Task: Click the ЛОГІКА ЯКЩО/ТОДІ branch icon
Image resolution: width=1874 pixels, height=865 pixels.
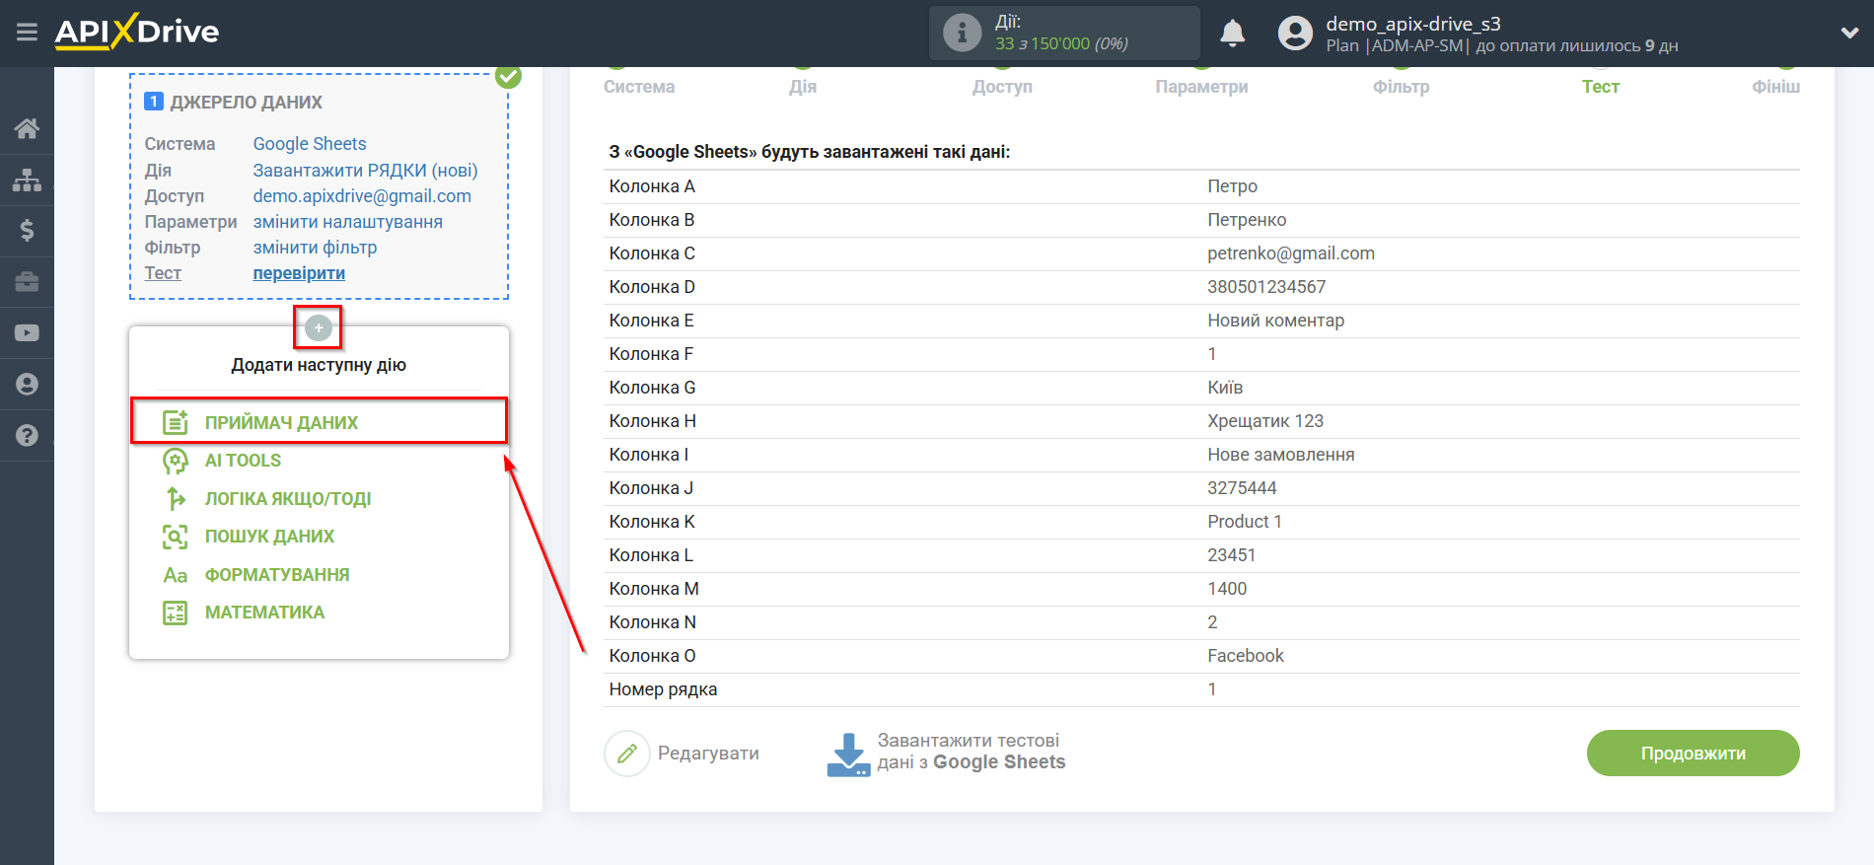Action: click(x=176, y=498)
